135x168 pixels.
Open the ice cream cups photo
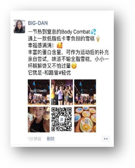[85, 119]
